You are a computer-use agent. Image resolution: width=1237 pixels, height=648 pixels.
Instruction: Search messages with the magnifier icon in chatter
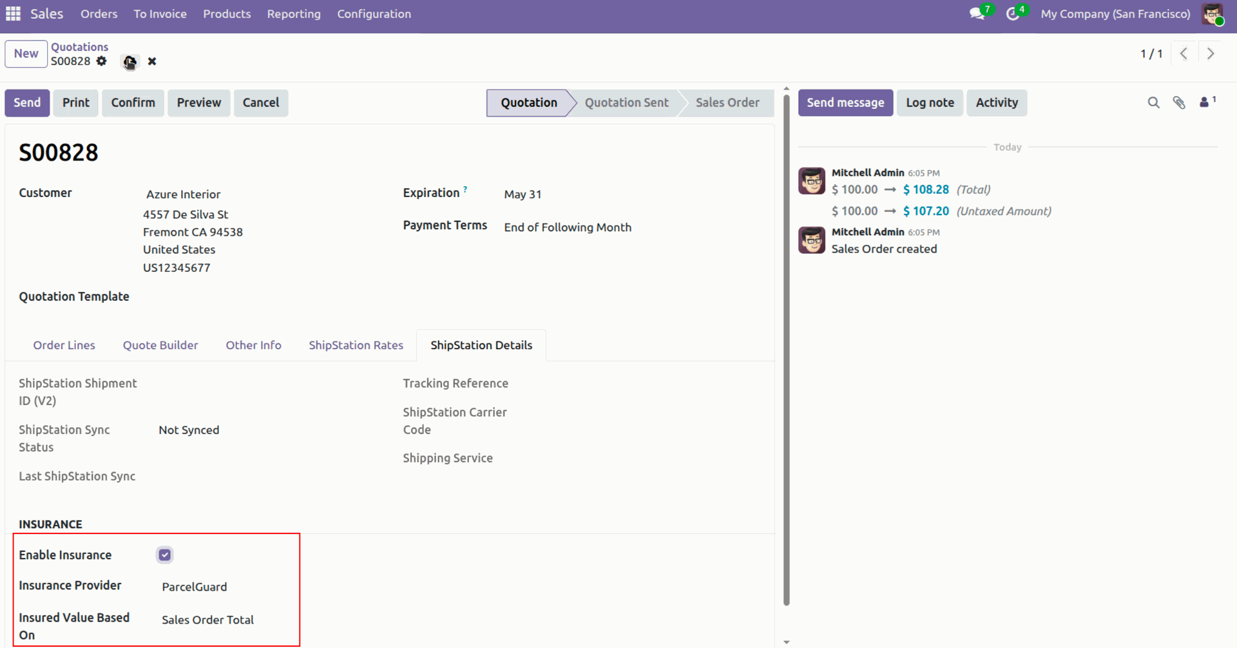point(1153,102)
